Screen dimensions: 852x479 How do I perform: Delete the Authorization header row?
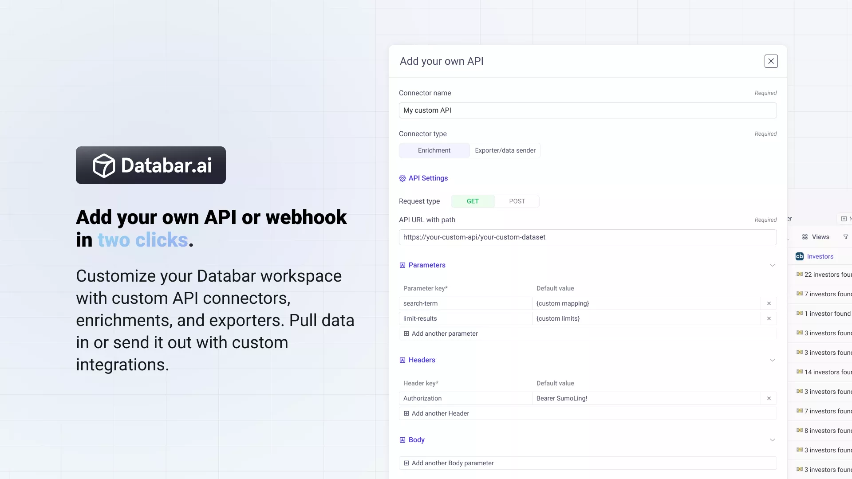pos(769,398)
